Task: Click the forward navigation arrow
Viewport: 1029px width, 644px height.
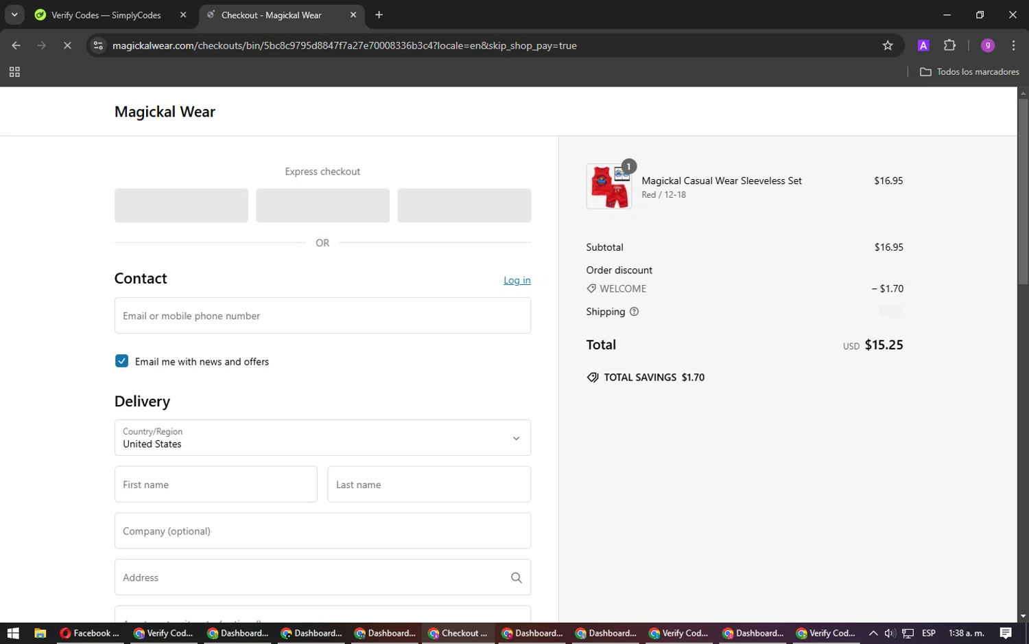Action: (x=42, y=45)
